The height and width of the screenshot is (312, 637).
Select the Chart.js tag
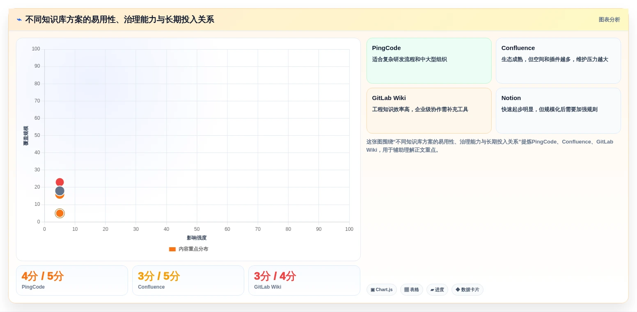point(382,289)
